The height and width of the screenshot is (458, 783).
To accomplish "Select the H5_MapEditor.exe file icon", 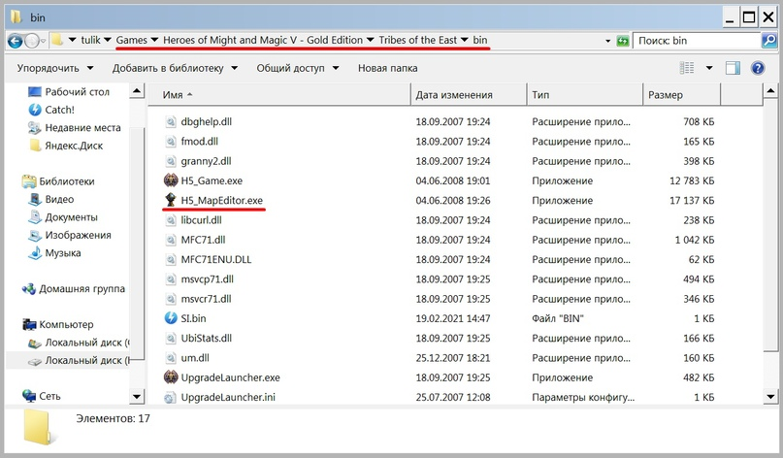I will tap(171, 200).
